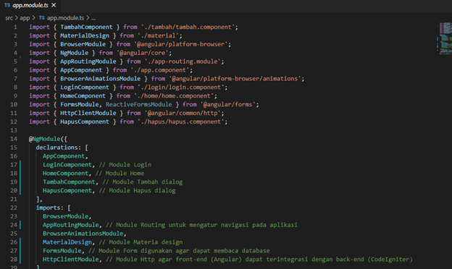Click the '@angular/forms' string
Screen dimensions: 452x269
pyautogui.click(x=228, y=105)
